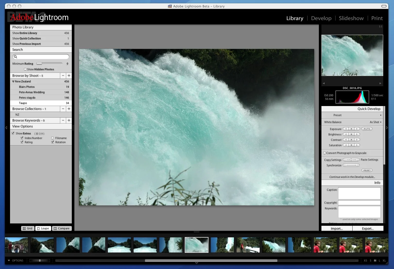This screenshot has height=269, width=394.
Task: Switch to the Library module
Action: (x=295, y=18)
